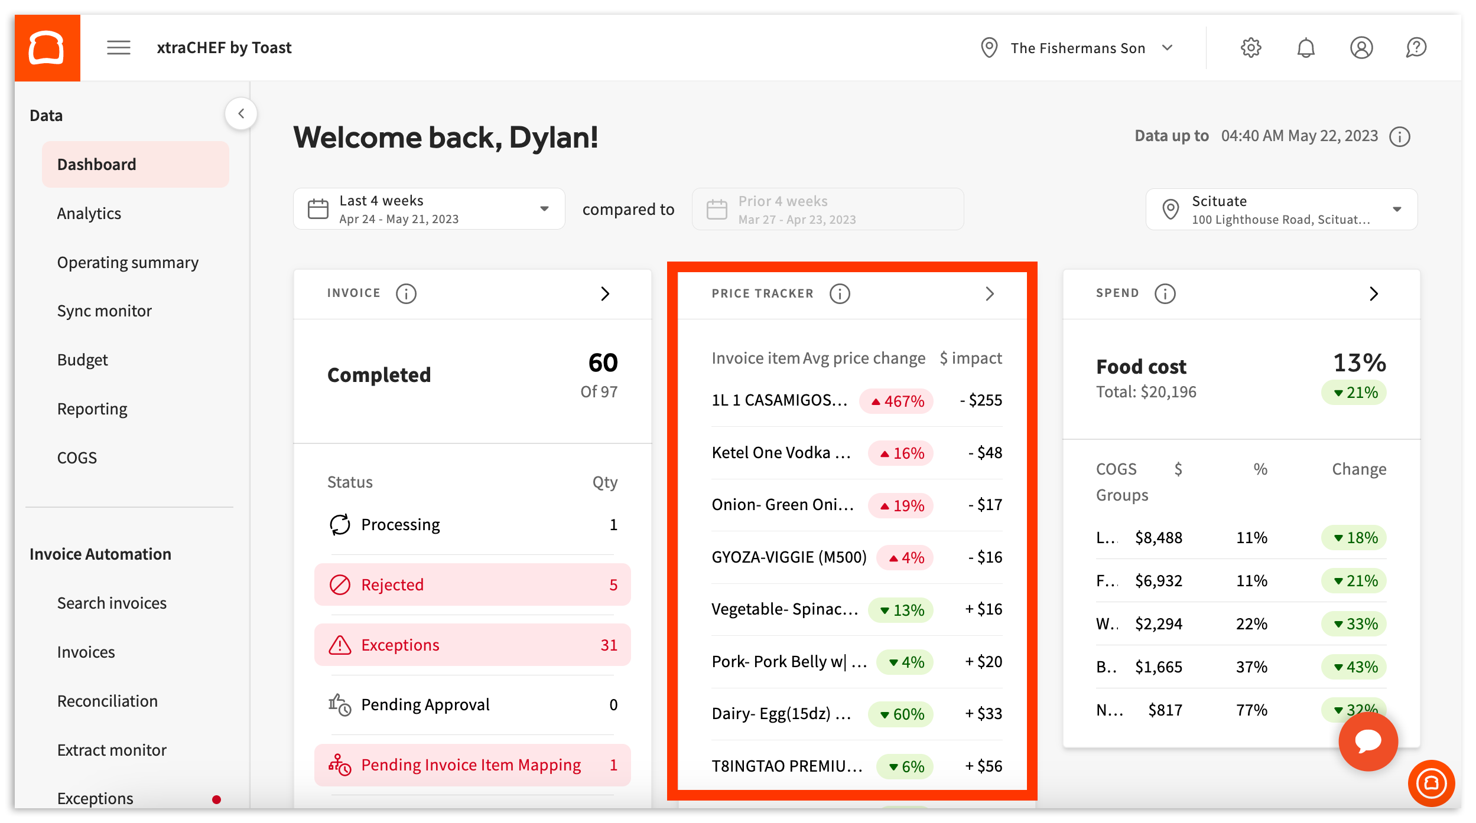Viewport: 1476px width, 823px height.
Task: Open the chat bubble support icon
Action: 1367,742
